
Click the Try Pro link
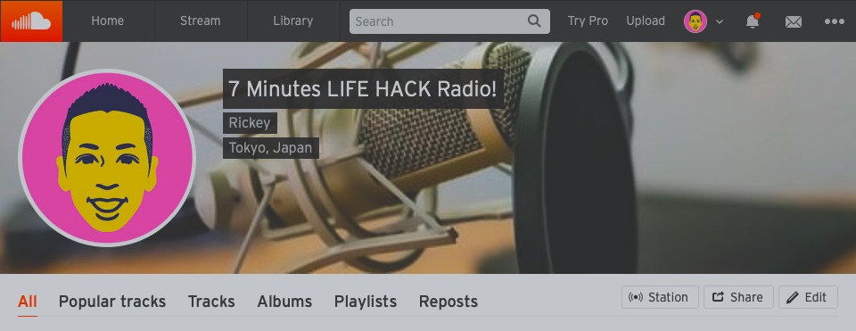(588, 21)
